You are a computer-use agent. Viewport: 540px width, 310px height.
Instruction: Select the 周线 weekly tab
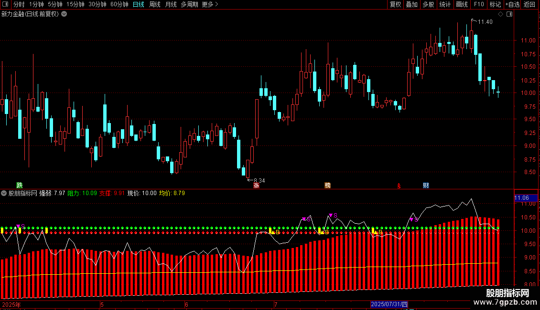coord(155,4)
